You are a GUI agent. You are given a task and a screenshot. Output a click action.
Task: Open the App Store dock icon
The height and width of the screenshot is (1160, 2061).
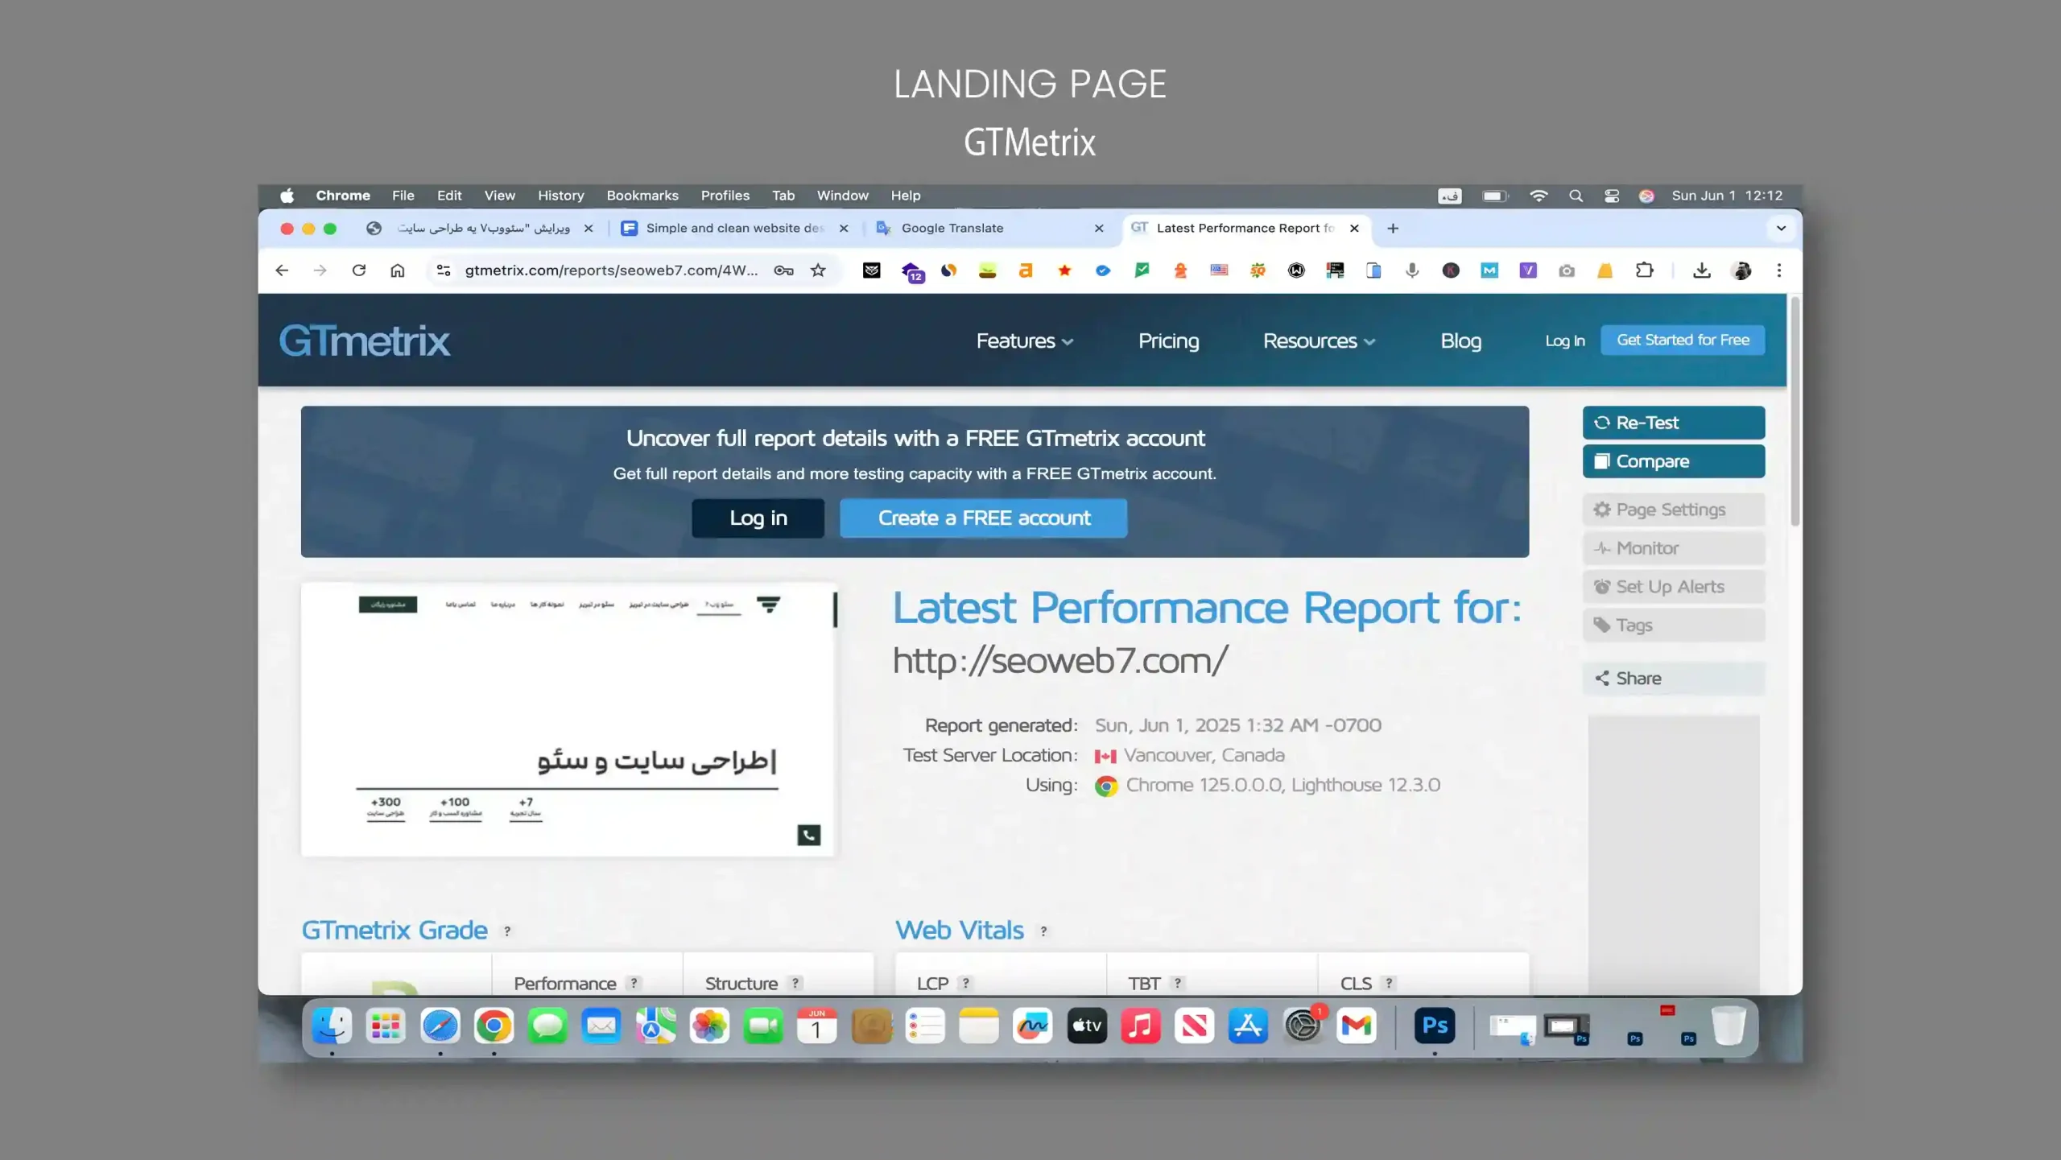[x=1248, y=1026]
